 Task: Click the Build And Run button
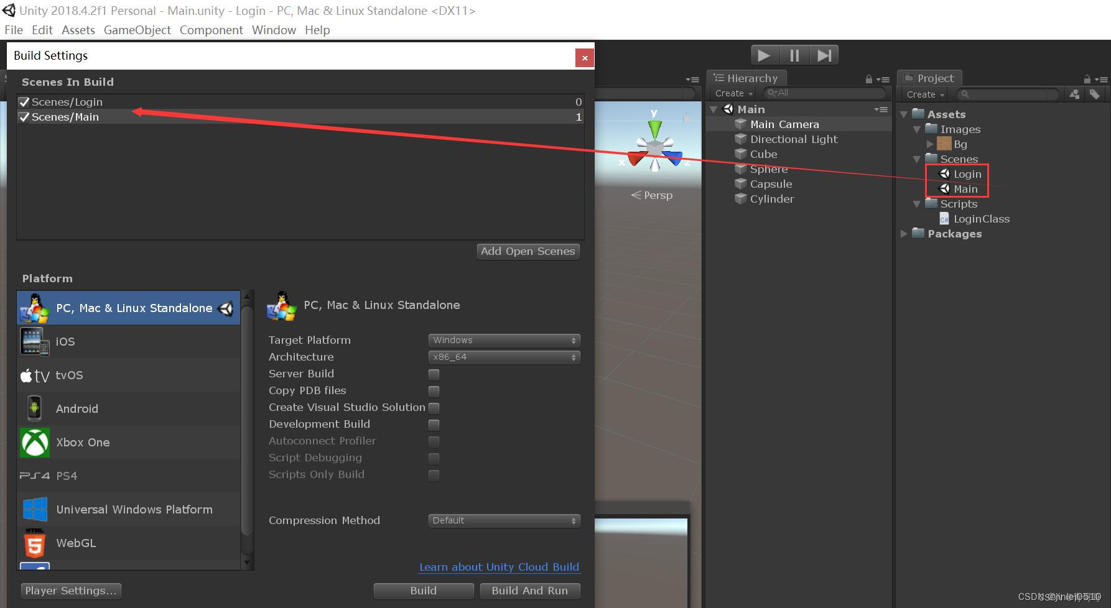pyautogui.click(x=529, y=591)
